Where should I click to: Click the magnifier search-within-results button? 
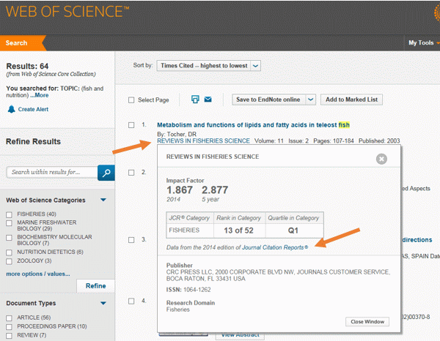pos(106,173)
